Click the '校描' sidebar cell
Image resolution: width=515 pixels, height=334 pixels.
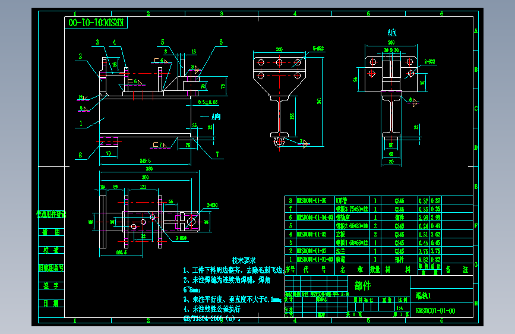[x=51, y=250]
